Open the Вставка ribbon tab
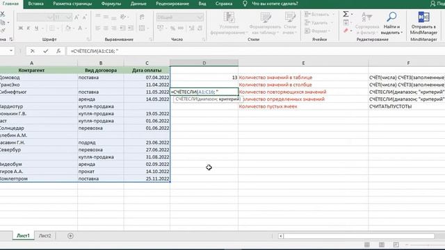 [35, 3]
